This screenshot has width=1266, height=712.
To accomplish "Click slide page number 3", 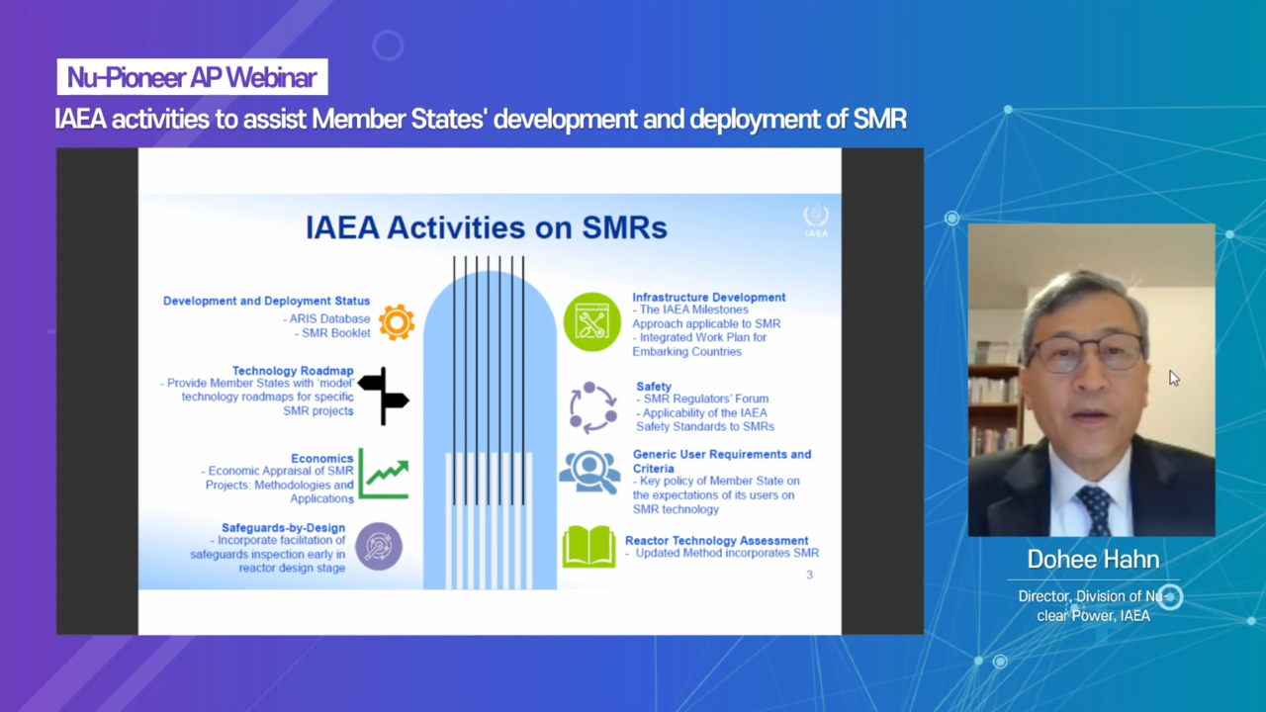I will click(810, 575).
